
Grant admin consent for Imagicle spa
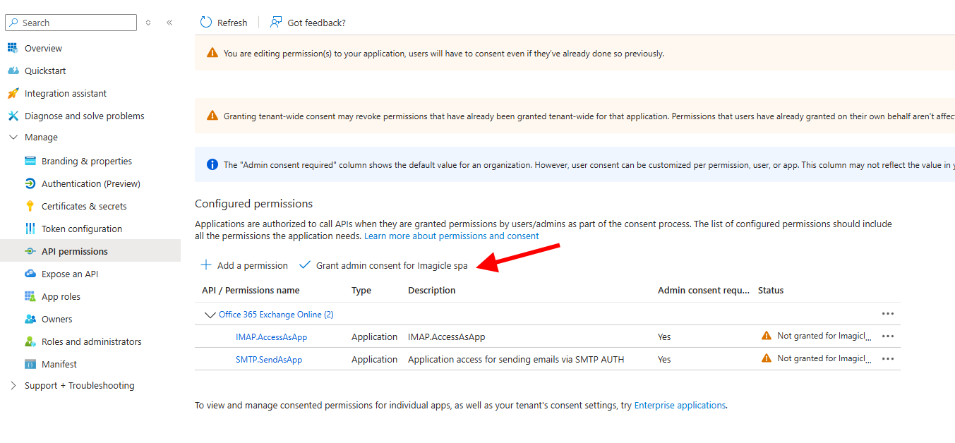coord(383,265)
